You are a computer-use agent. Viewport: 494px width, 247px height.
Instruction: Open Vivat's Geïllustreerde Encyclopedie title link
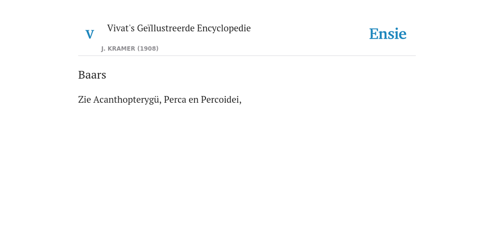[178, 28]
